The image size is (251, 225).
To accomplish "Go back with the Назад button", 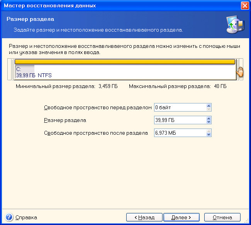I will point(144,217).
